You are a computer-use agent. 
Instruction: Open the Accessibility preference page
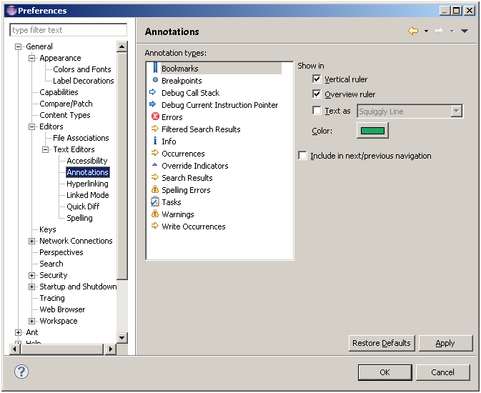(x=87, y=161)
